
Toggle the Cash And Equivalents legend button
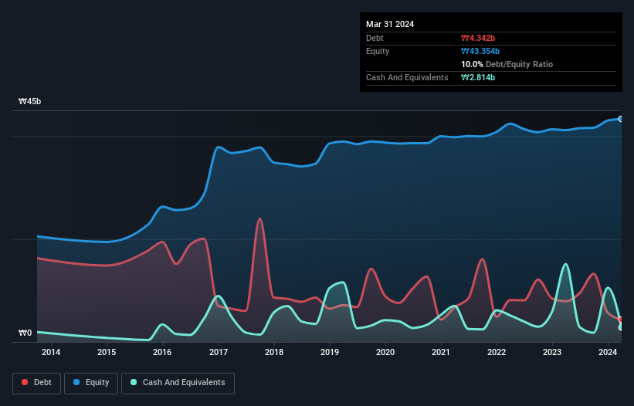point(178,383)
